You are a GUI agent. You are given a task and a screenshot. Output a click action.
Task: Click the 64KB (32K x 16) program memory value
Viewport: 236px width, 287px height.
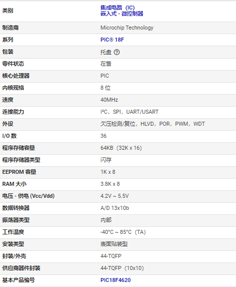[121, 148]
